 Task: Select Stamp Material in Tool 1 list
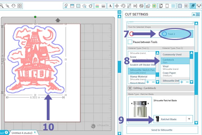142,78
